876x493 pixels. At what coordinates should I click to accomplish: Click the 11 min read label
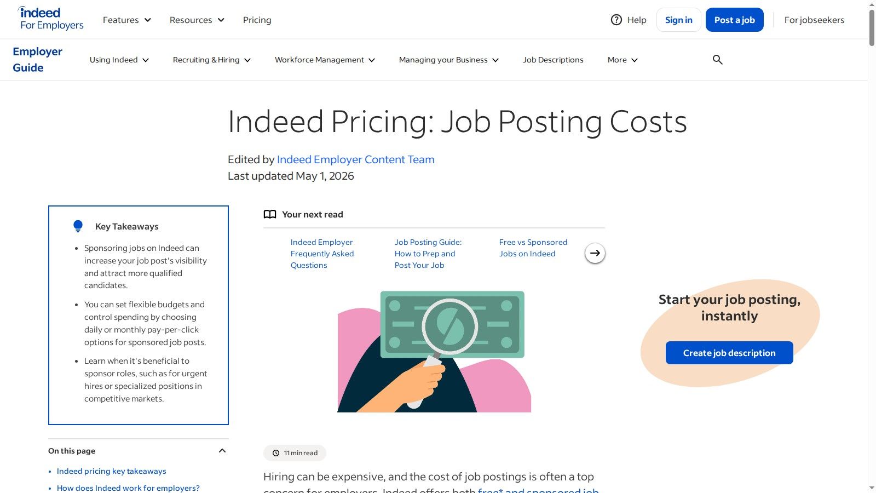tap(301, 453)
